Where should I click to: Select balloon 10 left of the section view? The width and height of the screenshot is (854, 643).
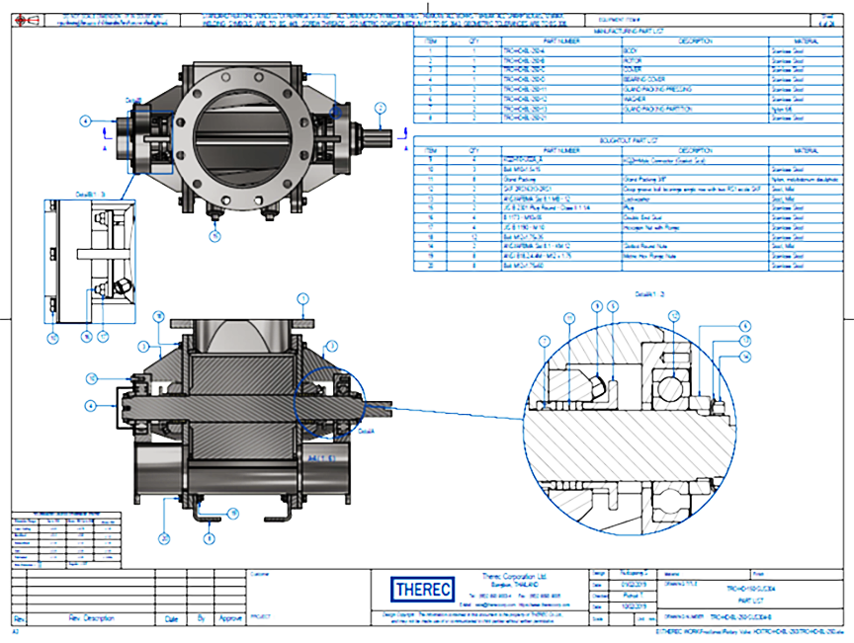tap(92, 378)
